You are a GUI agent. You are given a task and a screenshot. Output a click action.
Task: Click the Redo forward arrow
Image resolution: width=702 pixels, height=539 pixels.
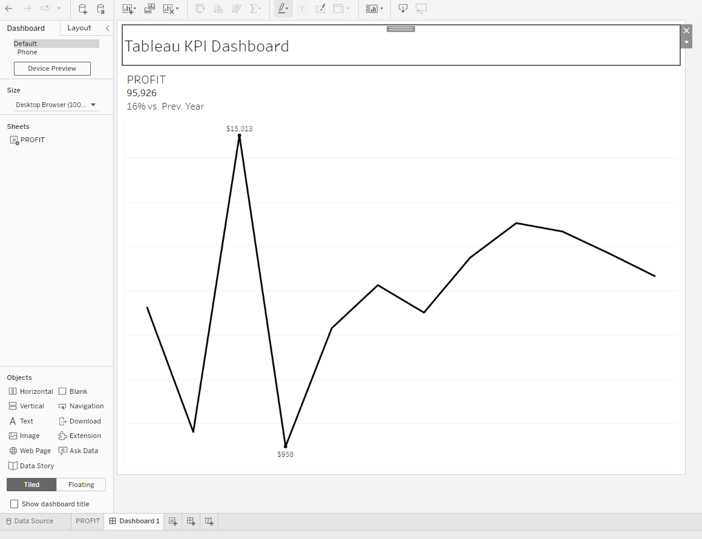coord(27,8)
